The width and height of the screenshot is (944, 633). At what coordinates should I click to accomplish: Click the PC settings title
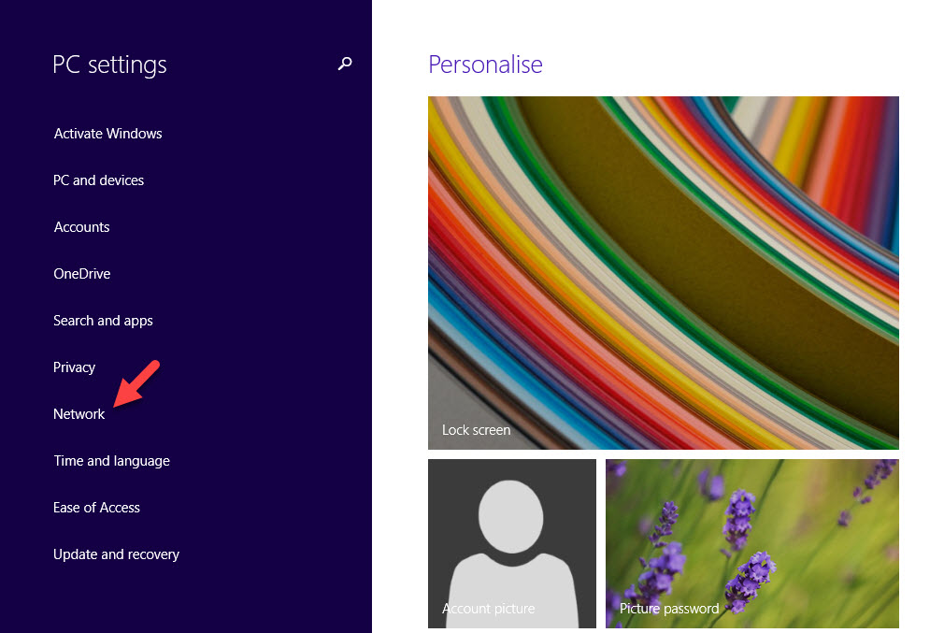(x=109, y=65)
